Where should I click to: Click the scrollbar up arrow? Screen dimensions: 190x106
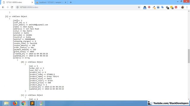(189, 11)
